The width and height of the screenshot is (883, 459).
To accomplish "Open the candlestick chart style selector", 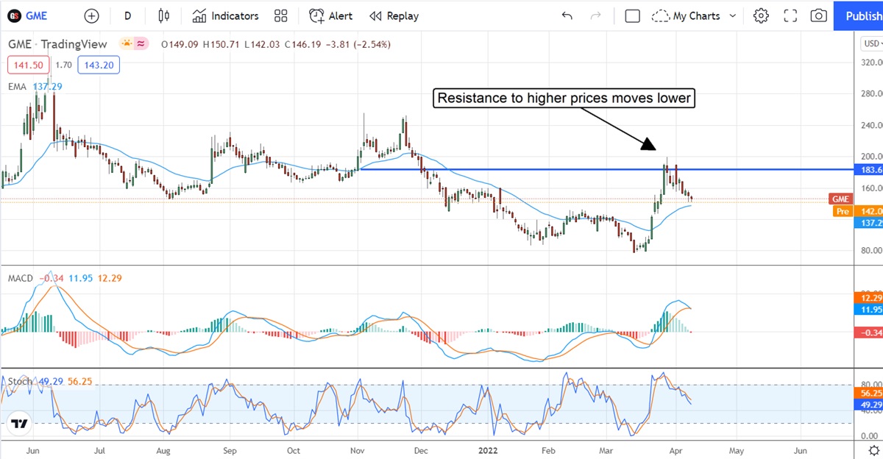I will tap(163, 15).
